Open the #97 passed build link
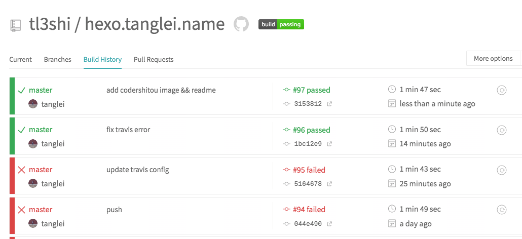 [x=311, y=90]
